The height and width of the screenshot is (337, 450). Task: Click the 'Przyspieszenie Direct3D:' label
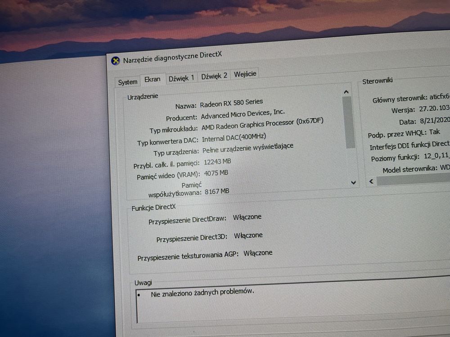click(x=192, y=239)
